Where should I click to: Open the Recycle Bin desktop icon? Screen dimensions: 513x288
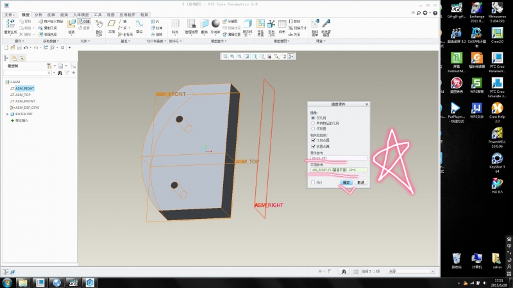click(457, 260)
